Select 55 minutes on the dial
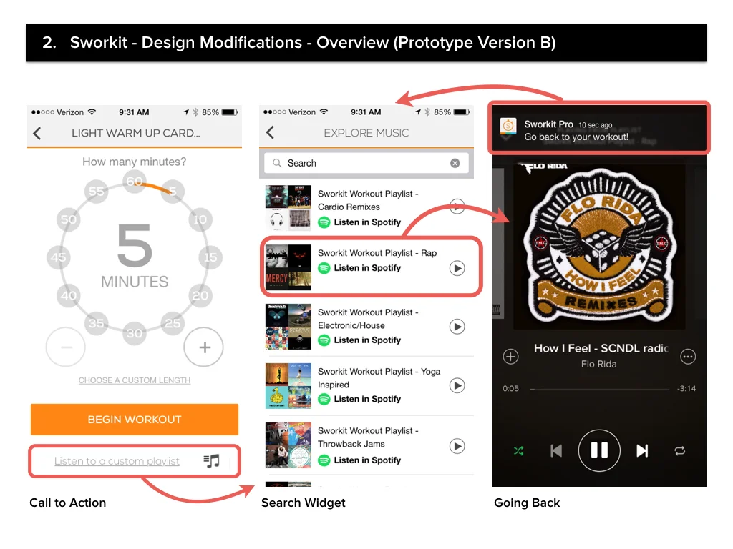 click(97, 192)
